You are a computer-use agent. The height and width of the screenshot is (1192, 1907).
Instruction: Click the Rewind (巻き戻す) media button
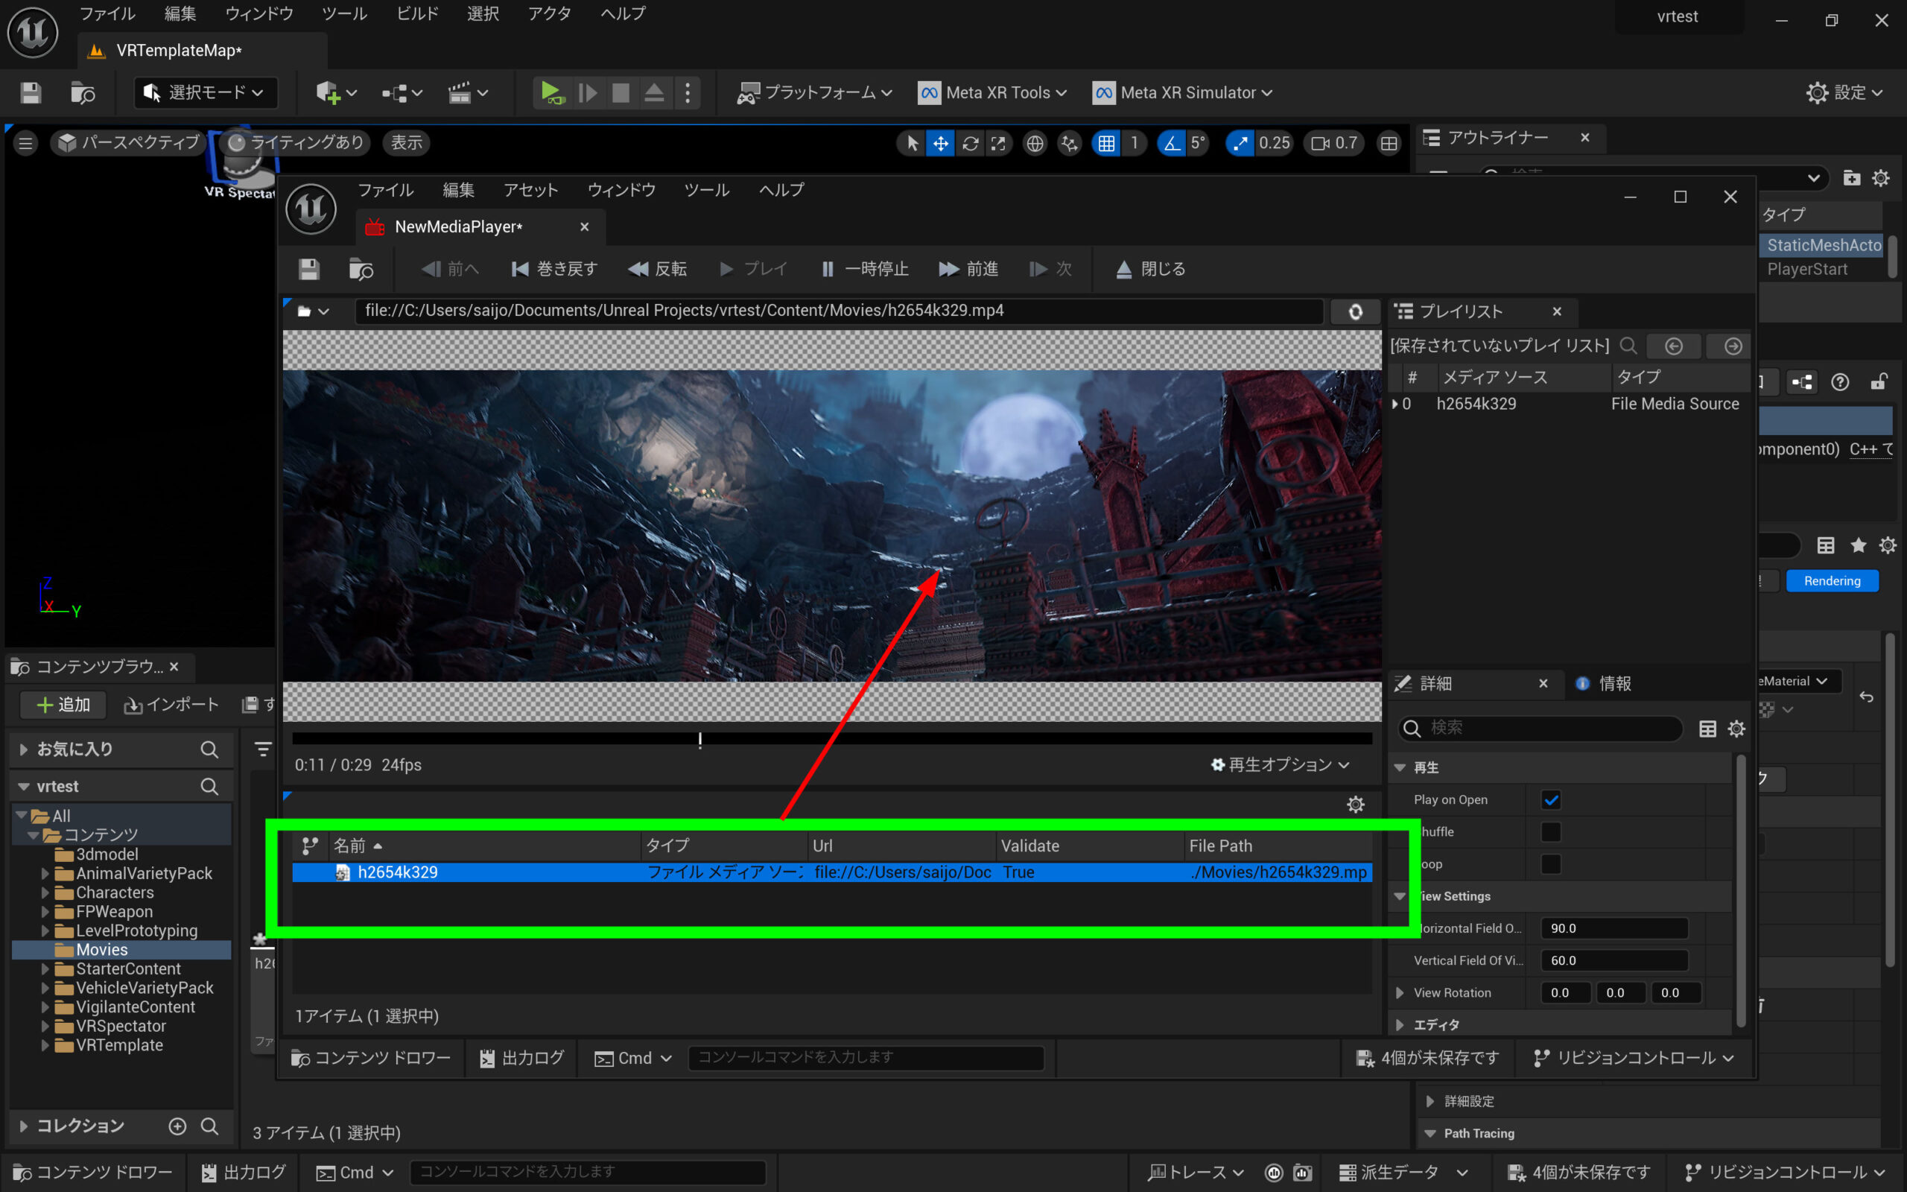tap(554, 270)
